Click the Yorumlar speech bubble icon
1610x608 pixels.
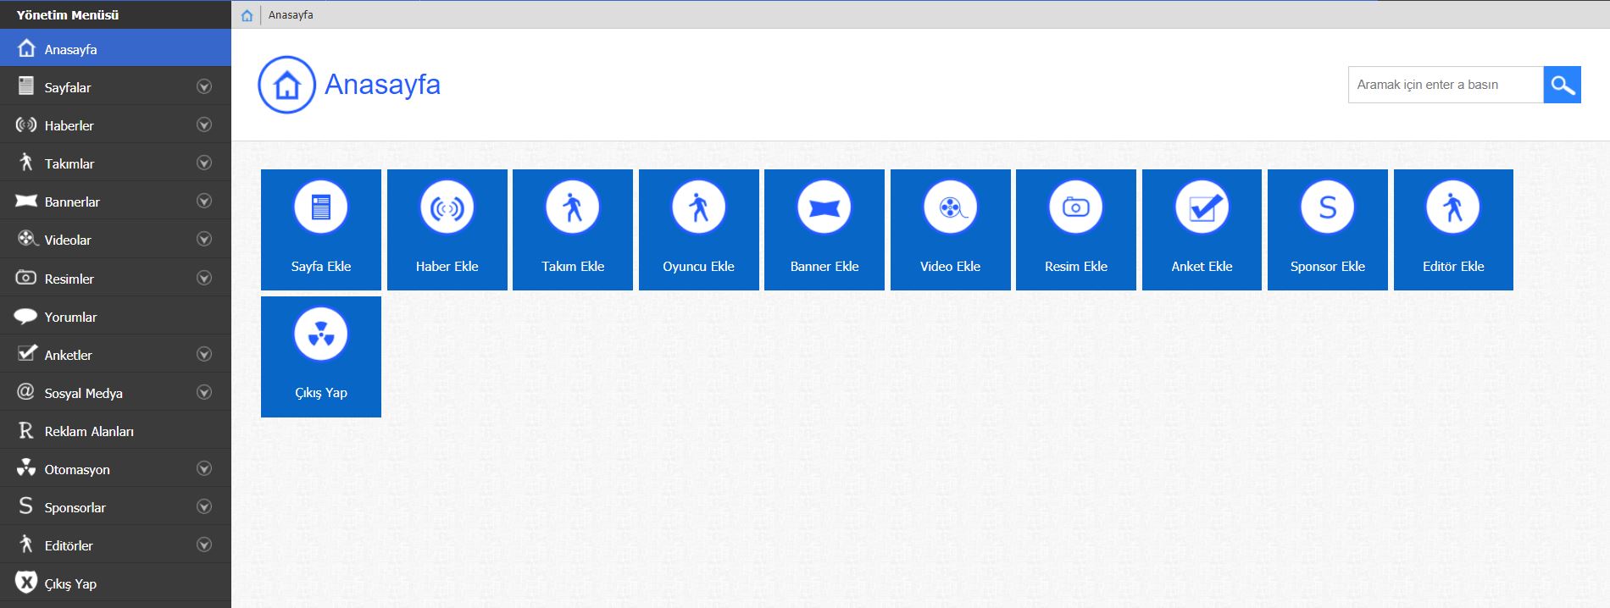(26, 316)
